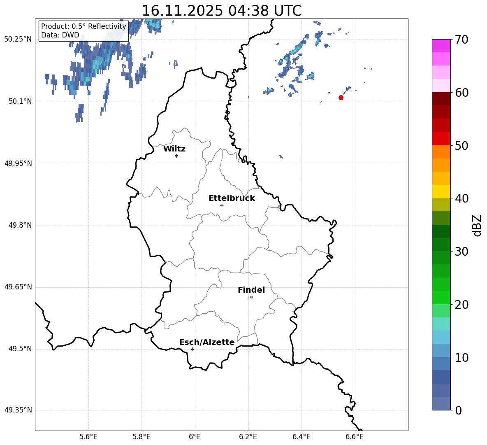Click the bright green colorbar swatch above 20

coord(441,297)
